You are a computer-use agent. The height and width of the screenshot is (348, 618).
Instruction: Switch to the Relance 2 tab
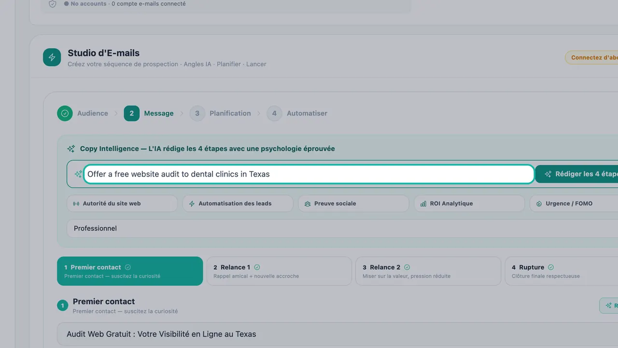(x=428, y=271)
